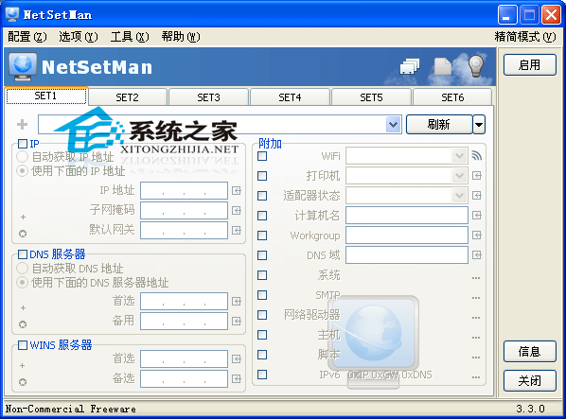Image resolution: width=566 pixels, height=419 pixels.
Task: Click the gear icon in IP group
Action: pyautogui.click(x=23, y=234)
